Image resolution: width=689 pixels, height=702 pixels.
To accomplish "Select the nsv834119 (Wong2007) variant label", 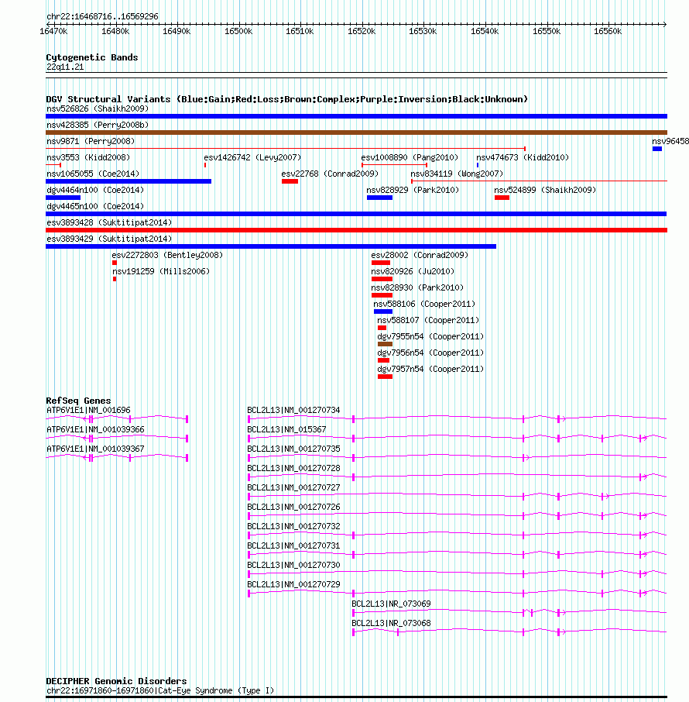I will point(457,174).
